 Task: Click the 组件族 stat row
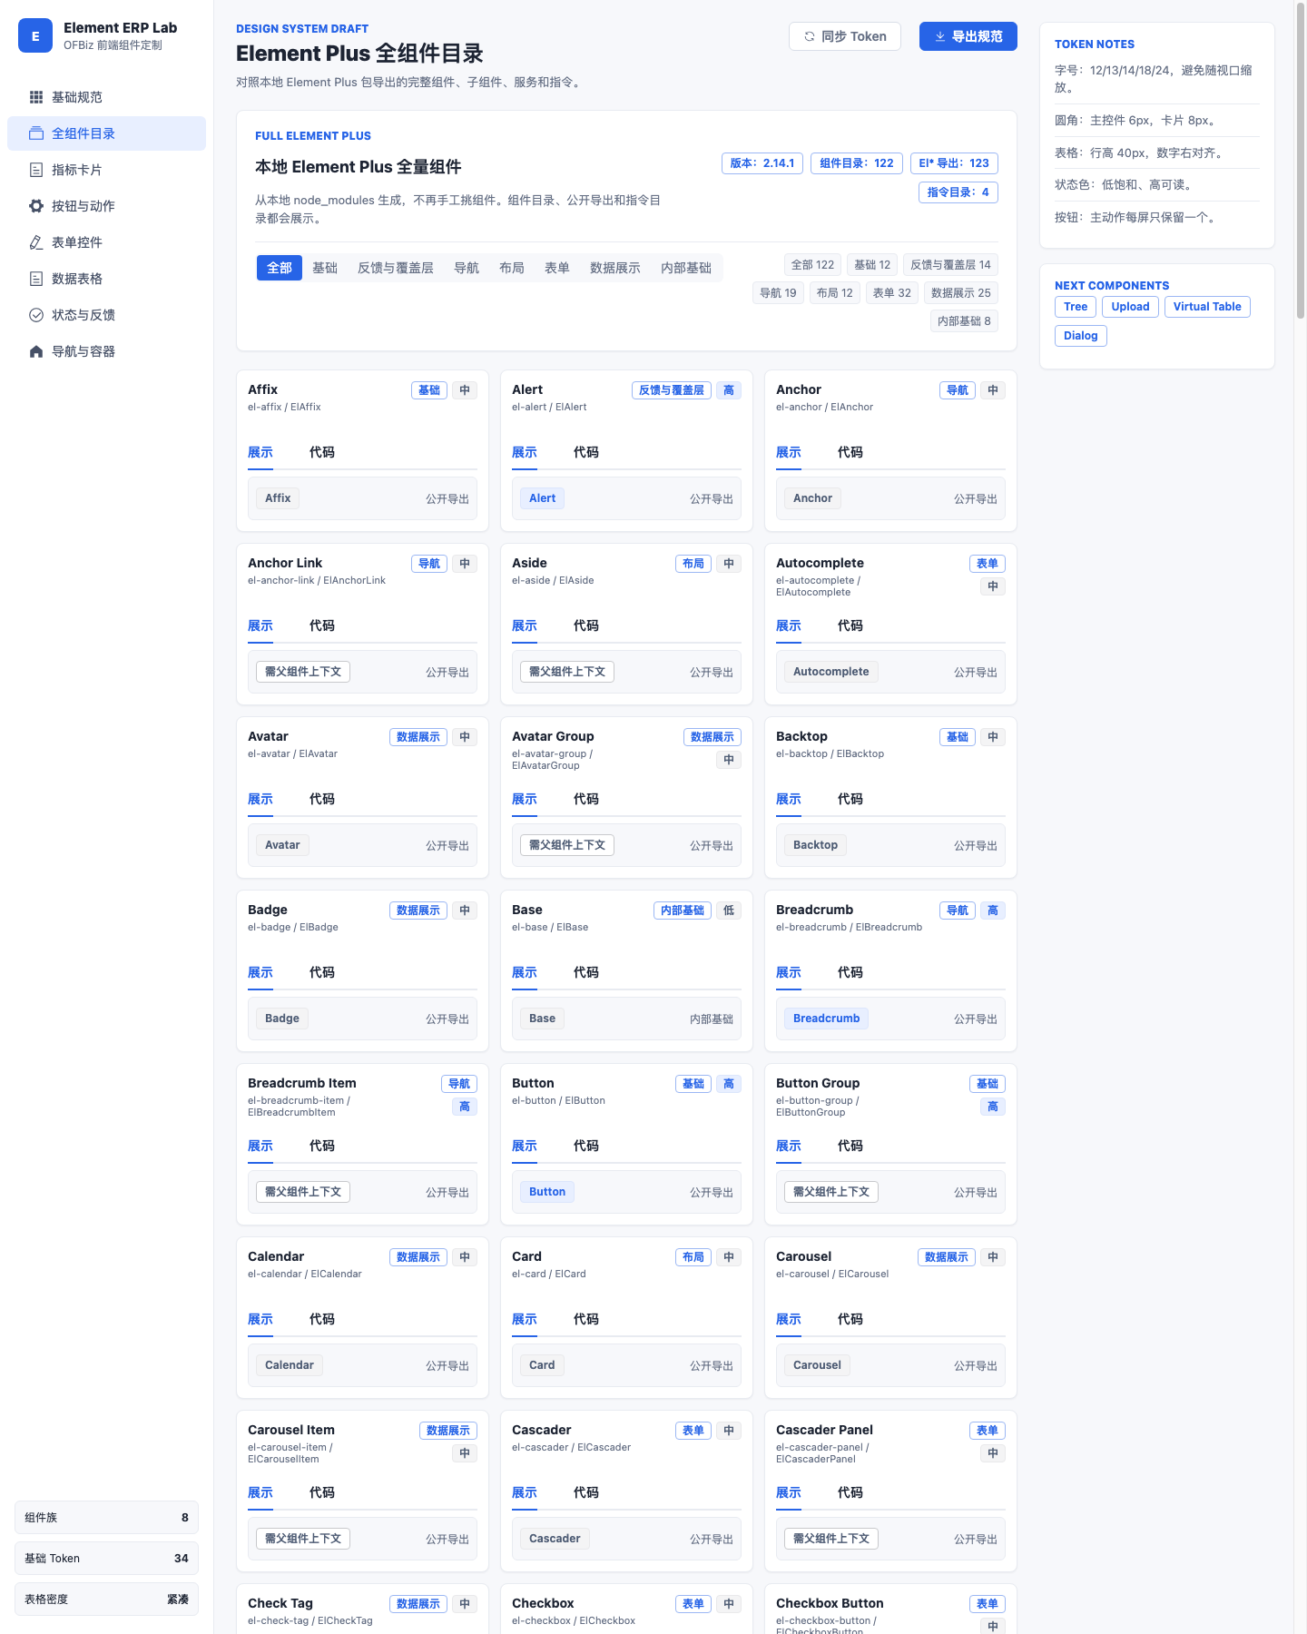(x=106, y=1518)
